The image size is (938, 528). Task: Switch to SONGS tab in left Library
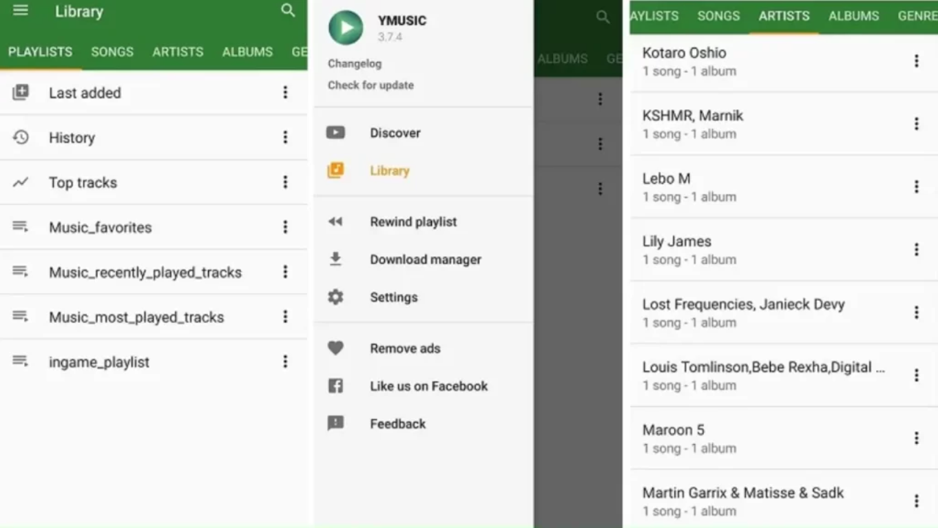tap(112, 52)
